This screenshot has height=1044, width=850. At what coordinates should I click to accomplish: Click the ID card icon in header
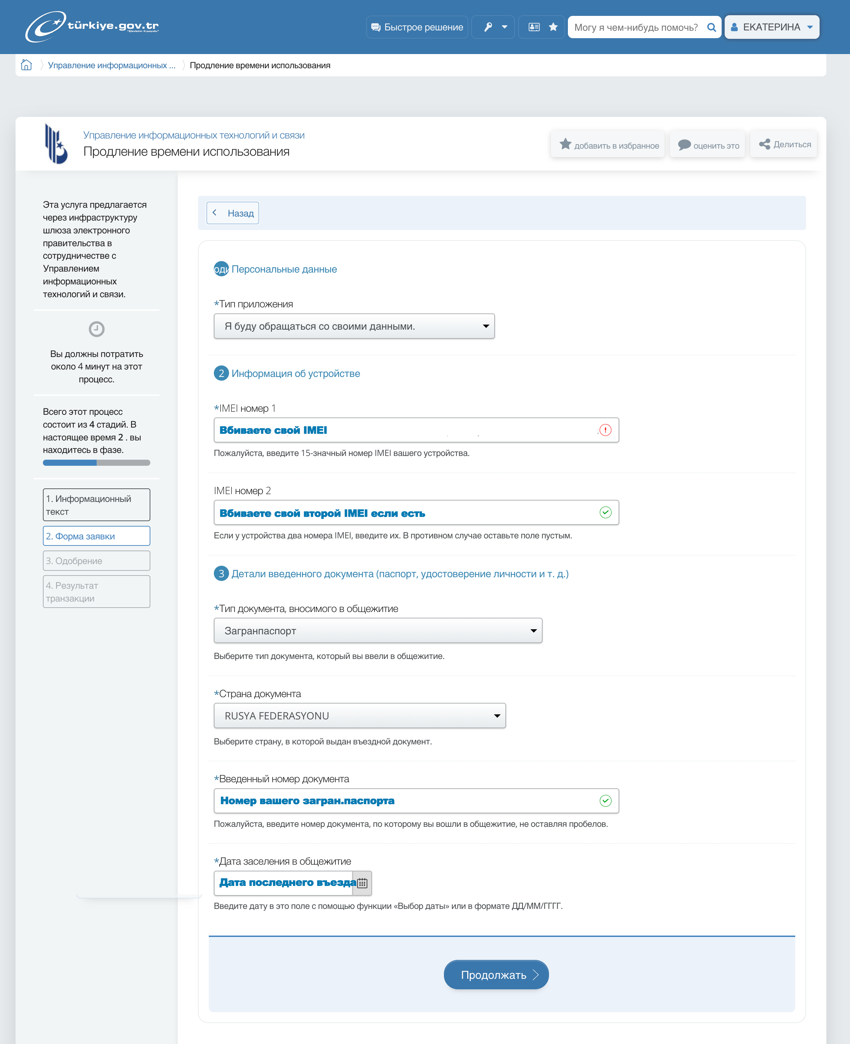534,27
